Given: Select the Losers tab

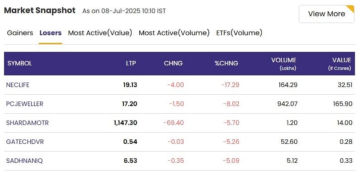Looking at the screenshot, I should point(50,33).
